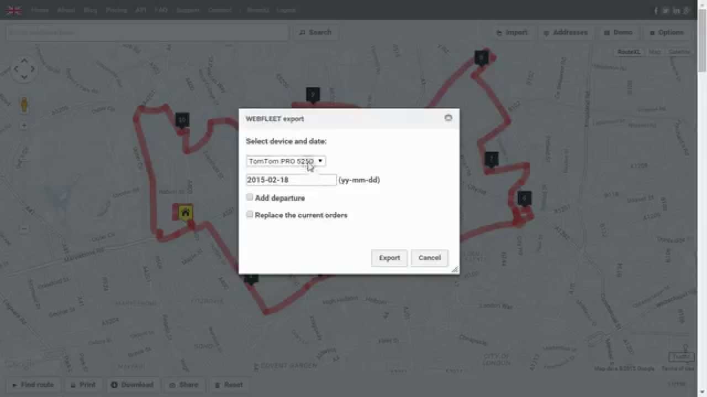
Task: Click the Export button in the dialog
Action: [x=389, y=257]
